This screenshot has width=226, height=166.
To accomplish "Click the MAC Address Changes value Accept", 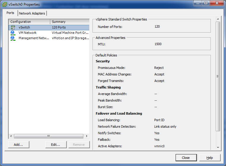I will [159, 74].
